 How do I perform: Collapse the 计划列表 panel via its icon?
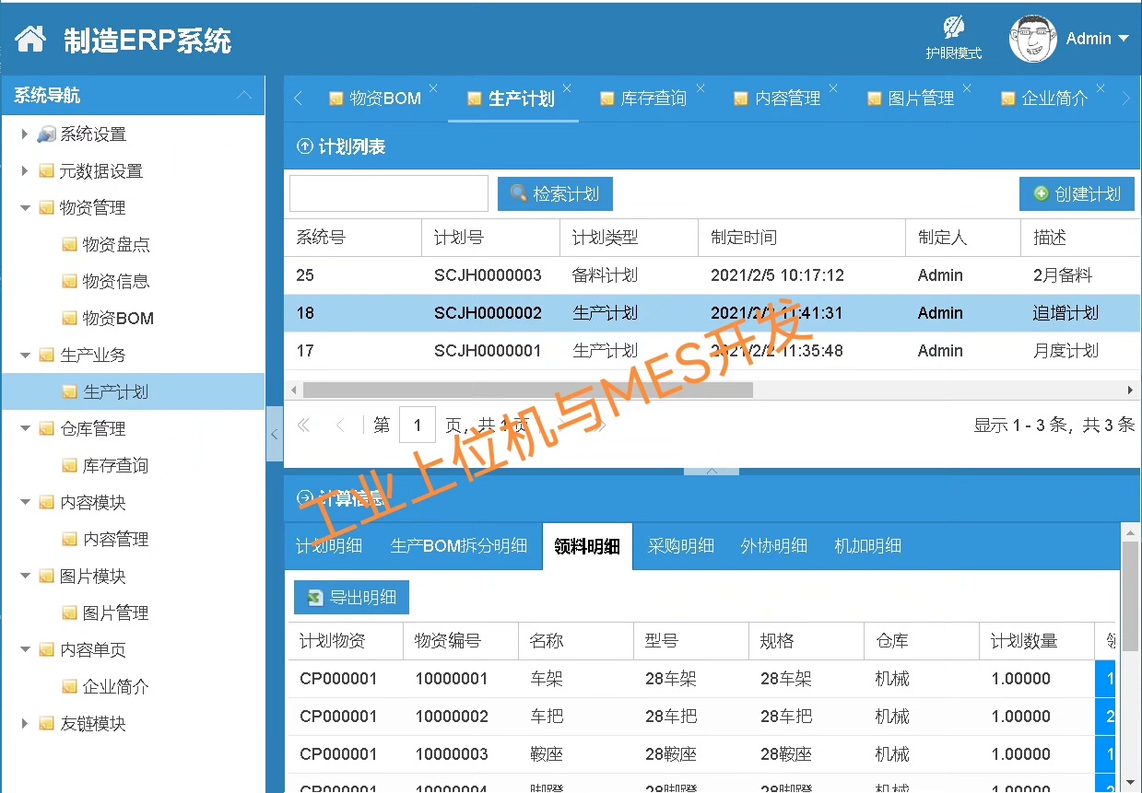304,146
